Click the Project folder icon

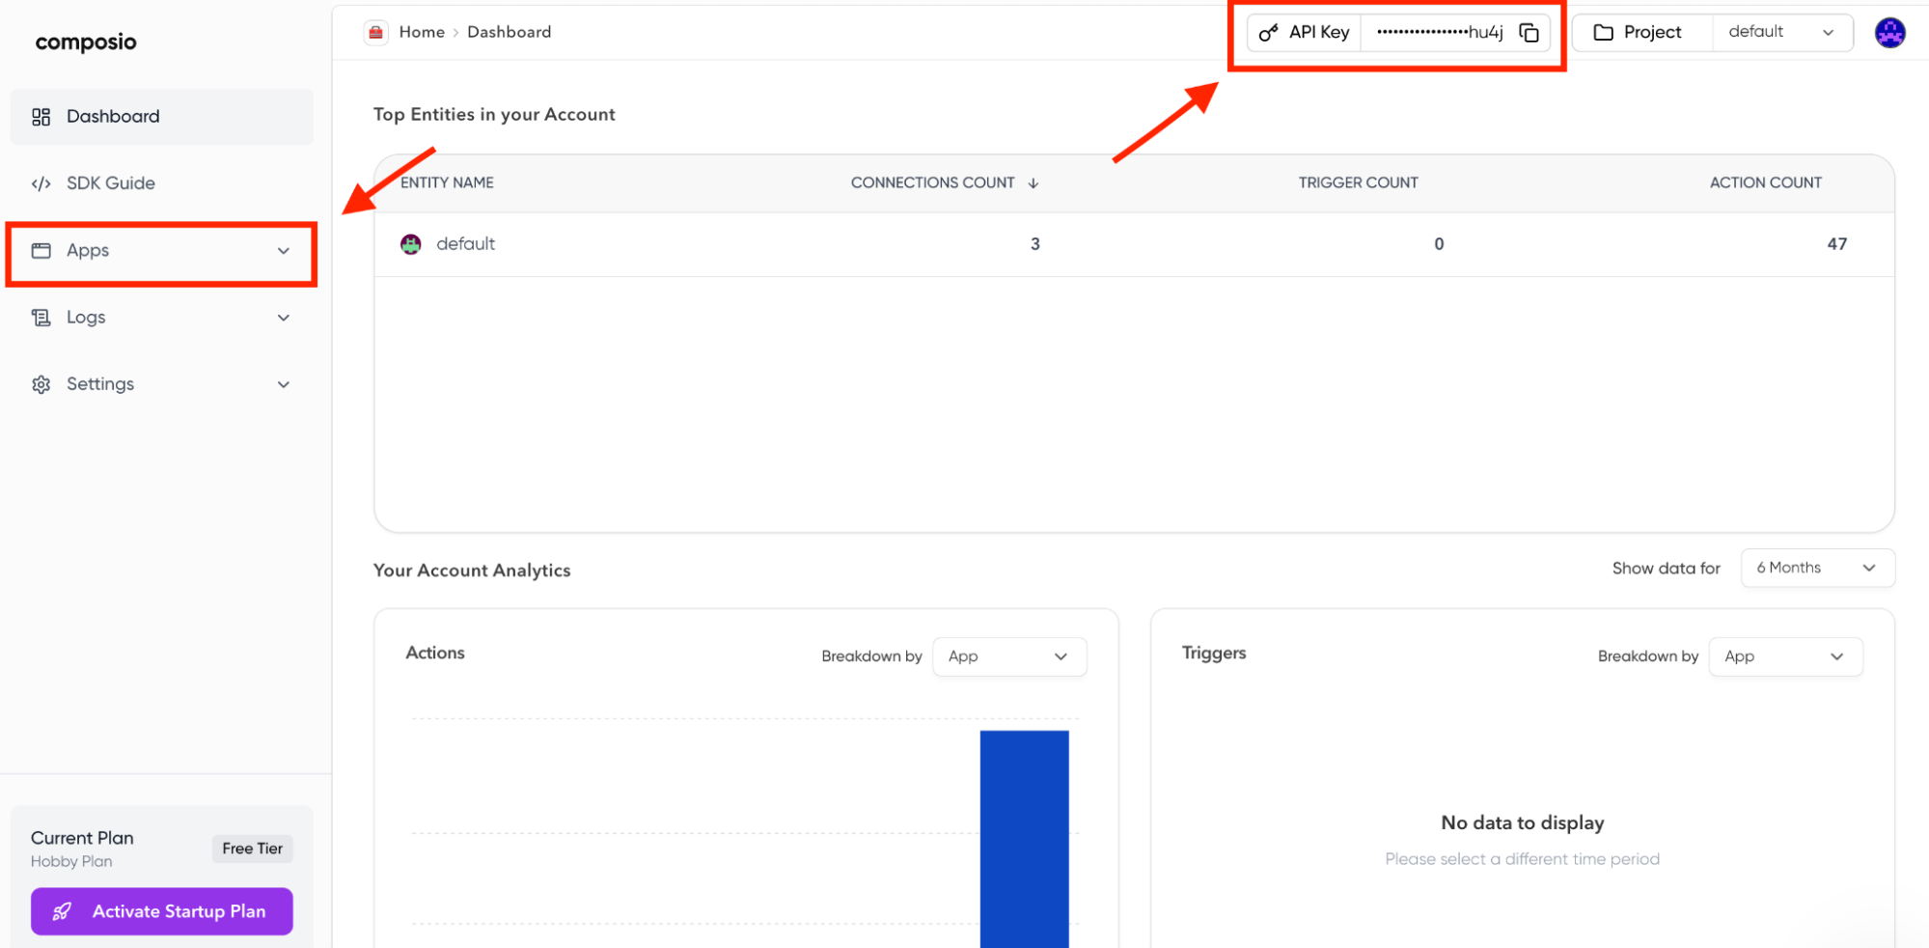1603,32
